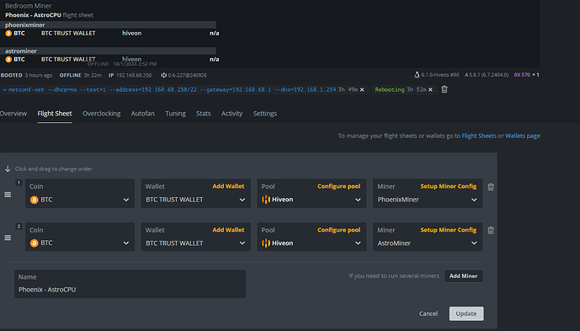This screenshot has height=331, width=580.
Task: Delete the AstroMiner row with its trash icon
Action: point(491,230)
